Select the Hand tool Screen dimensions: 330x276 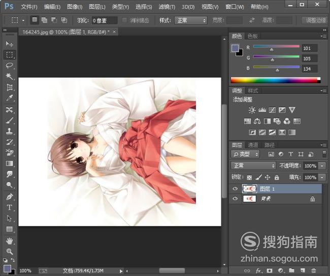(9, 241)
